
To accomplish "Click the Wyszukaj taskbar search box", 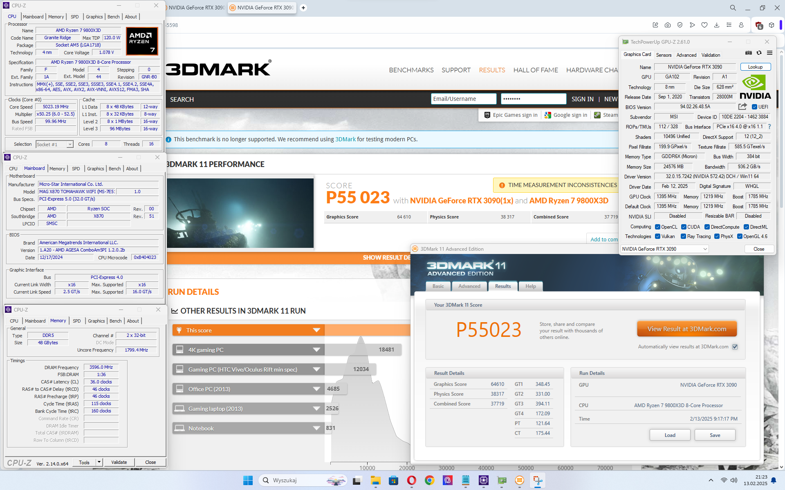I will pyautogui.click(x=303, y=480).
